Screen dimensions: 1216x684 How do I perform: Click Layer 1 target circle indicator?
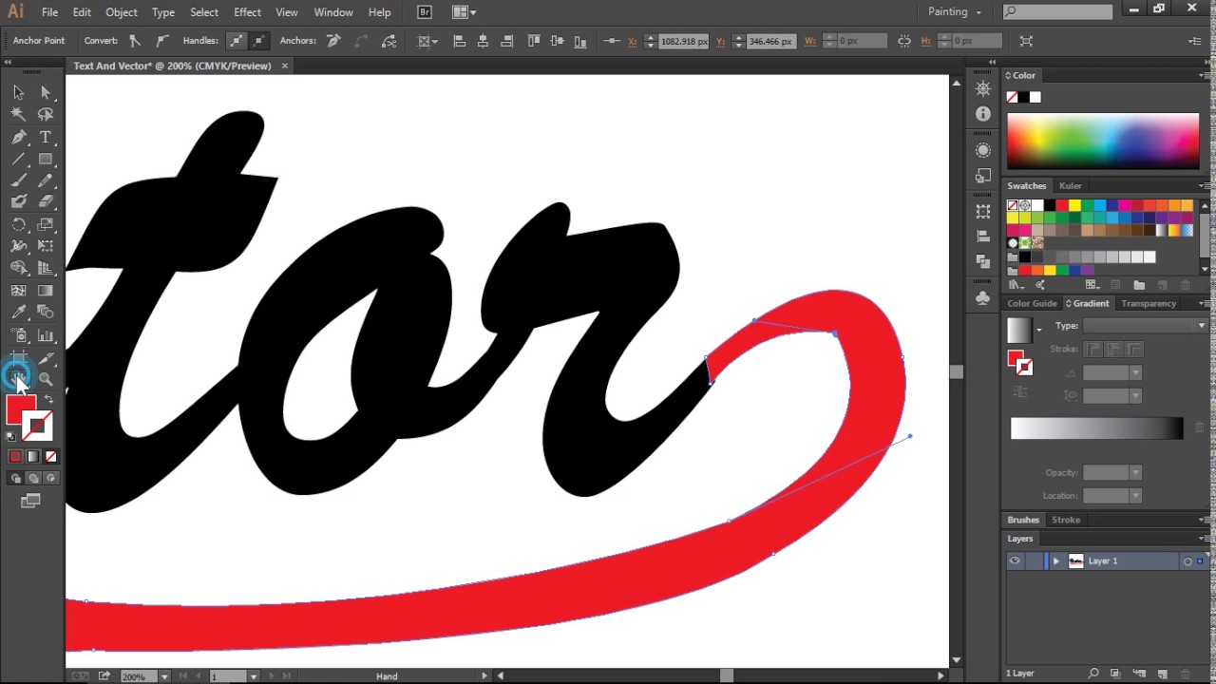pos(1187,561)
